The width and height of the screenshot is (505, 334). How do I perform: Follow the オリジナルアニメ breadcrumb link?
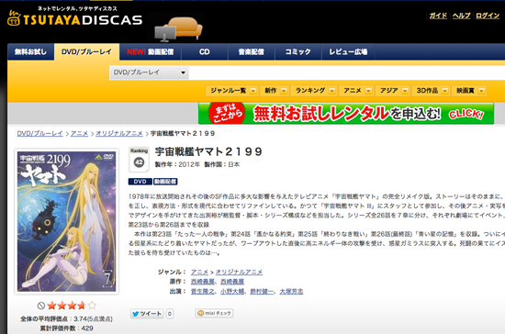click(x=119, y=133)
